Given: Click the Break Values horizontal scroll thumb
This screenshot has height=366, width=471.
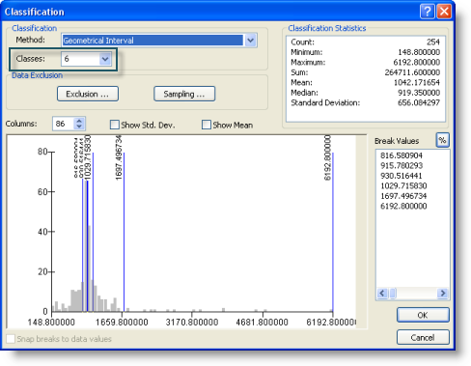Looking at the screenshot, I should (393, 294).
